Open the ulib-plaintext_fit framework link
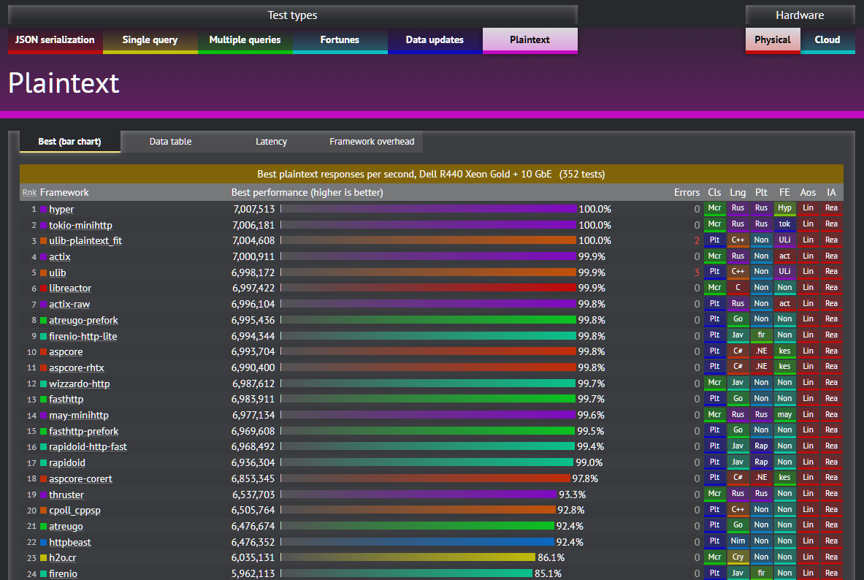The height and width of the screenshot is (580, 864). click(x=85, y=240)
